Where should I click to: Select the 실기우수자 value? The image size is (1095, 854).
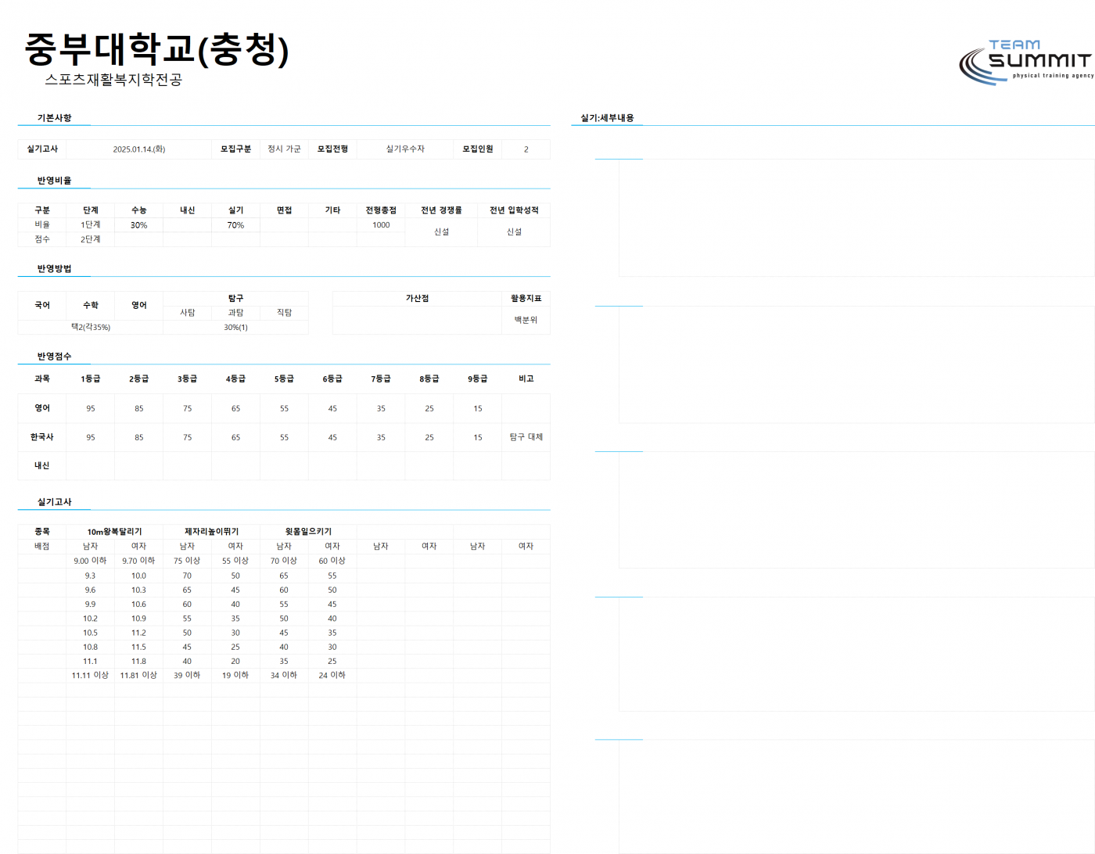pyautogui.click(x=405, y=149)
